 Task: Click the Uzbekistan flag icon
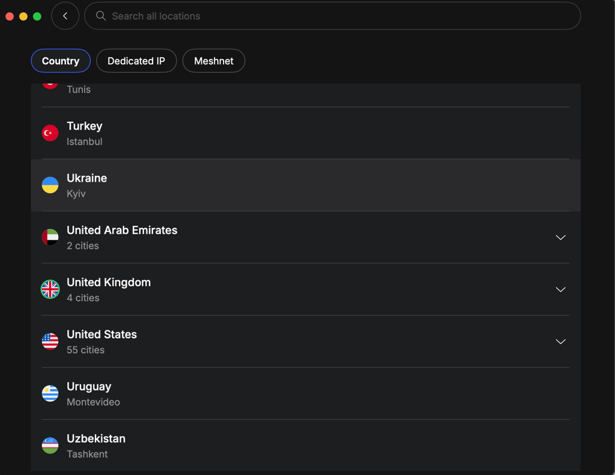click(50, 446)
